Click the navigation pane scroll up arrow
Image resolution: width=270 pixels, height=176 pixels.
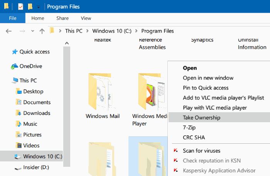(67, 43)
